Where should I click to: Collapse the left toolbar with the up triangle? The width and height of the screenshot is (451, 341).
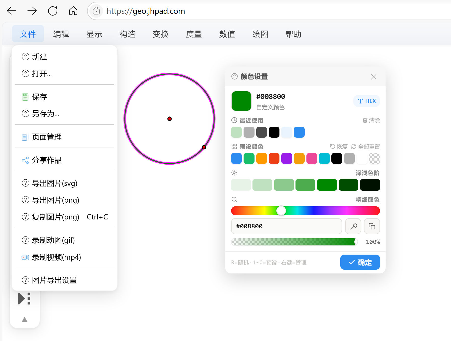point(24,319)
